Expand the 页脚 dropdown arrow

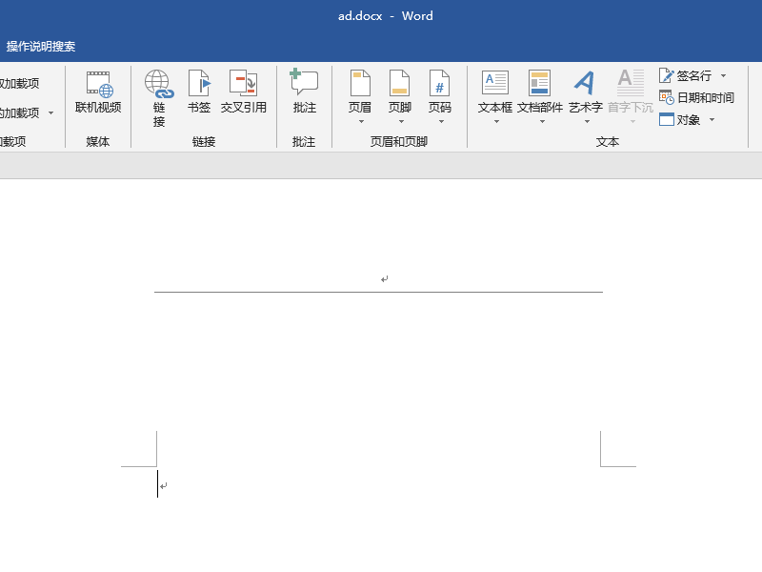click(401, 122)
